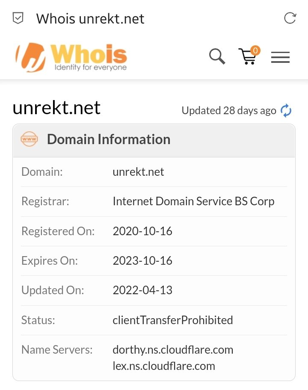This screenshot has height=390, width=308.
Task: Select the 2020-10-16 registration date
Action: pos(142,231)
